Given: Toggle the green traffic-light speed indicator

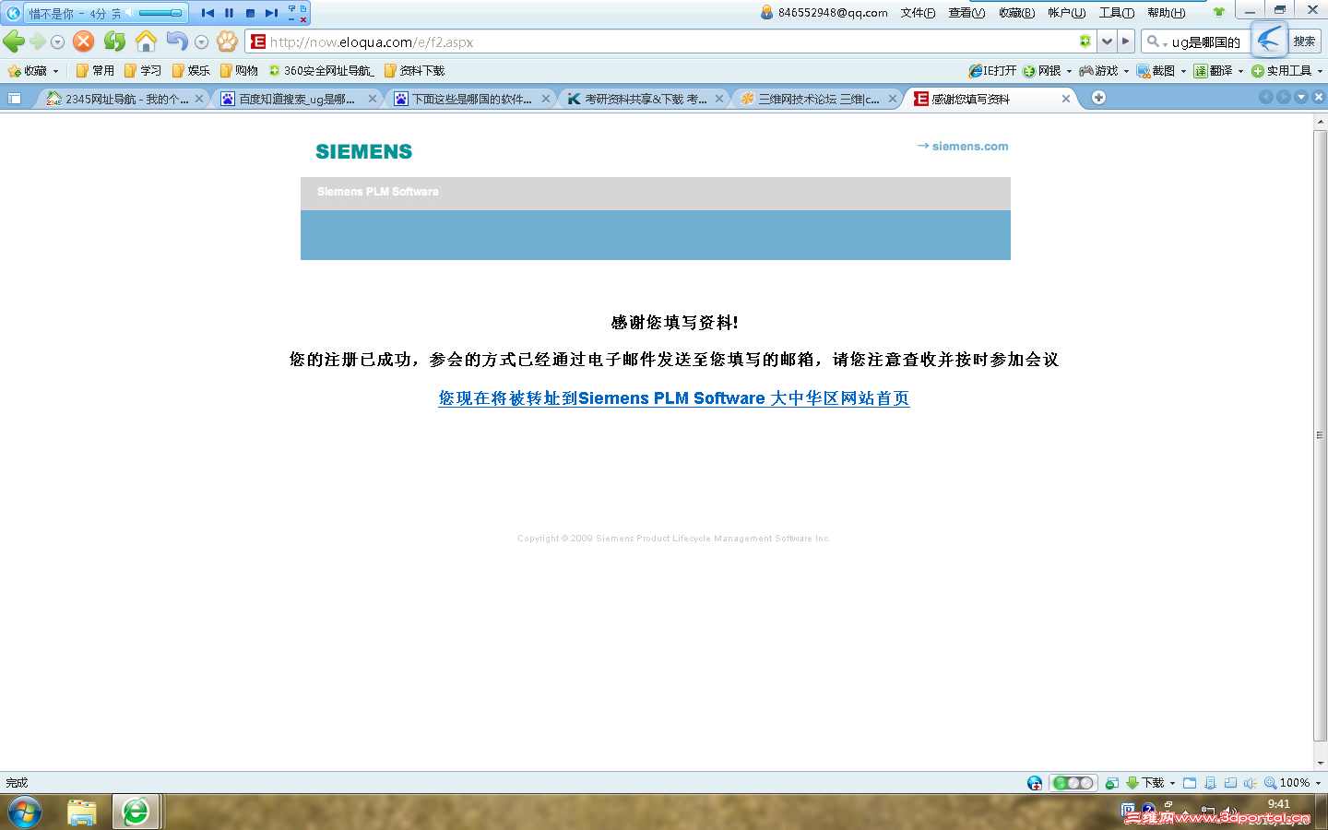Looking at the screenshot, I should click(1073, 783).
